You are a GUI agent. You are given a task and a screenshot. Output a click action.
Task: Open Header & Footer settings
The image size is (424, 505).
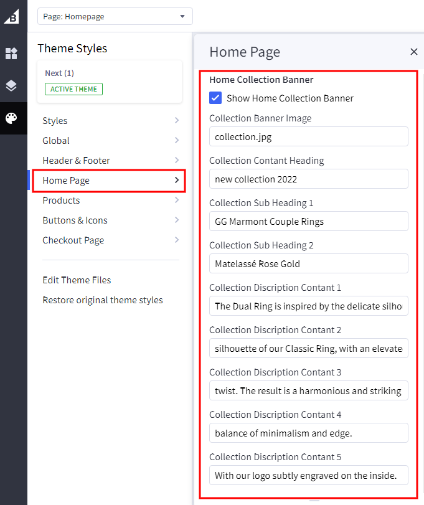[76, 161]
